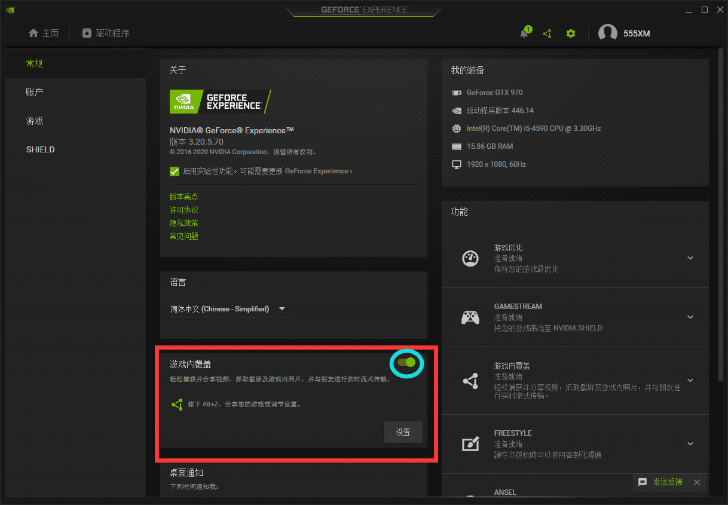
Task: Open the 版本高点 link
Action: (x=184, y=197)
